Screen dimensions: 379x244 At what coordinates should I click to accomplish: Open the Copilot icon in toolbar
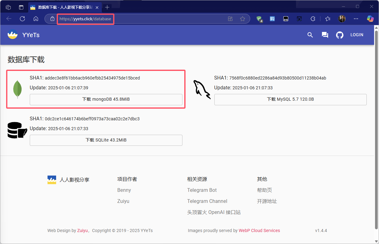(370, 19)
